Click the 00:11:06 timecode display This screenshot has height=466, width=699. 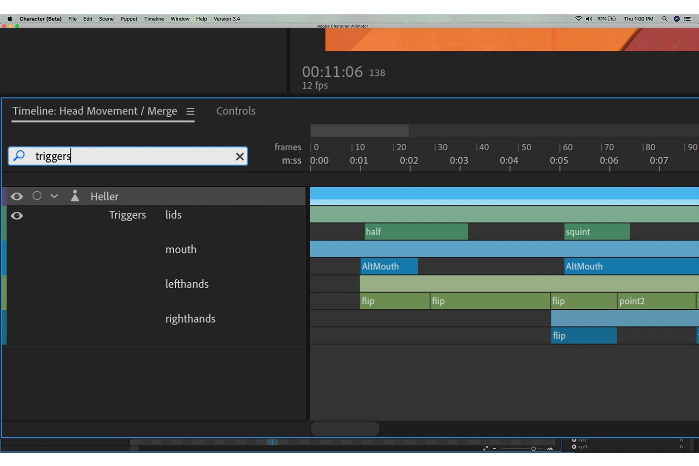pos(332,72)
